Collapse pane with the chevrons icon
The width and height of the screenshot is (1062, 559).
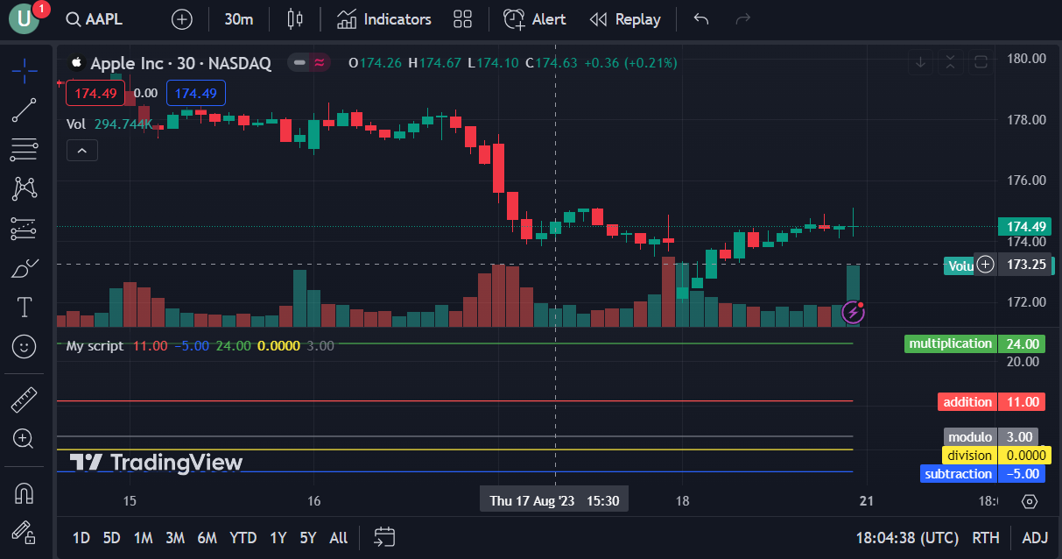[x=951, y=62]
